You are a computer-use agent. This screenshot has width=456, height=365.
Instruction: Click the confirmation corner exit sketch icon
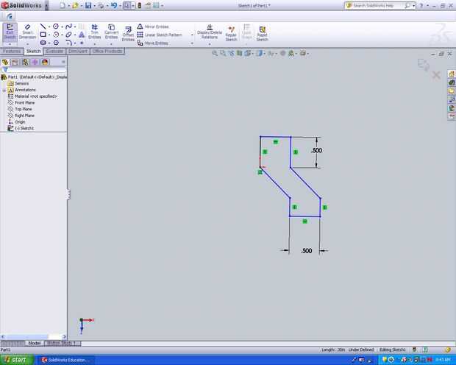424,65
